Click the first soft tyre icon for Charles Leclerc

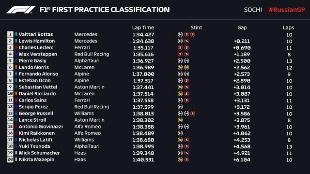coord(180,47)
